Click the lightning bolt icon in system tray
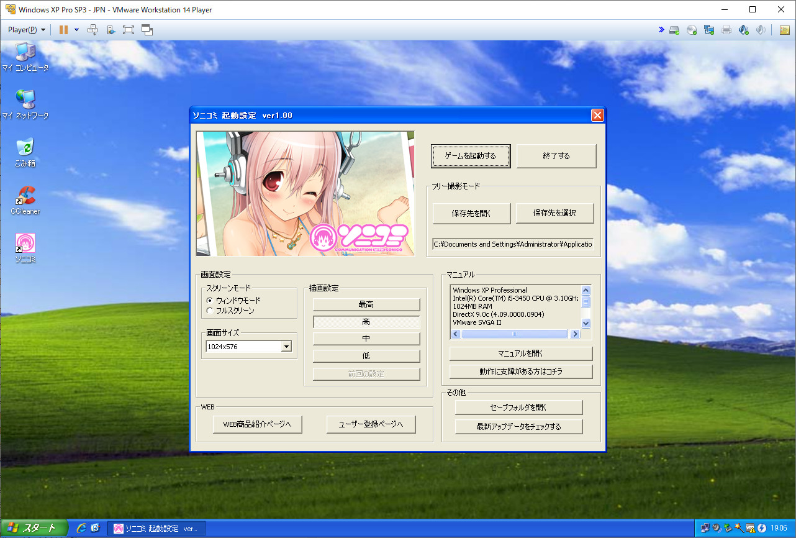This screenshot has height=538, width=796. tap(761, 528)
